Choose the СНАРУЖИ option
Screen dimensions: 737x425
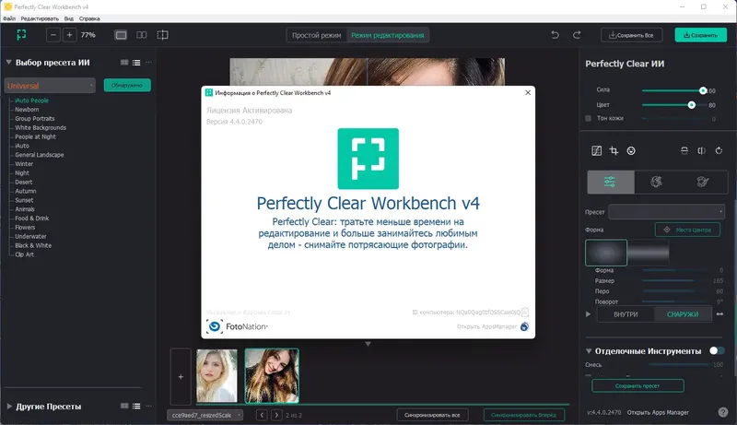(683, 314)
